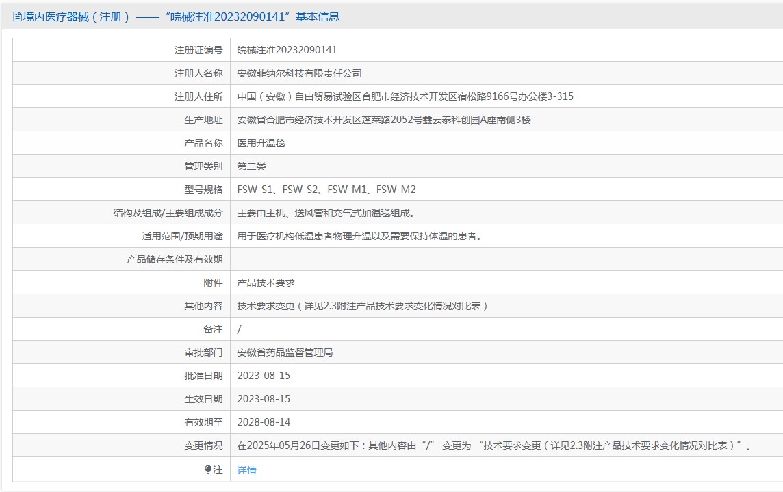Click model specification FSW-S1、FSW-S2 value
Image resolution: width=783 pixels, height=492 pixels.
point(326,190)
